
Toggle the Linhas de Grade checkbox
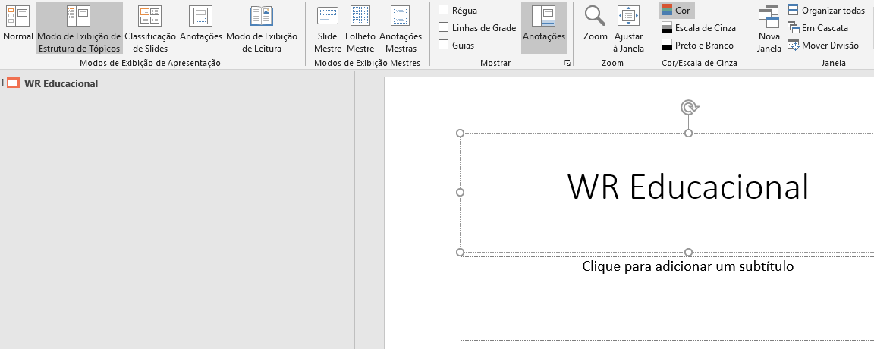(x=444, y=27)
